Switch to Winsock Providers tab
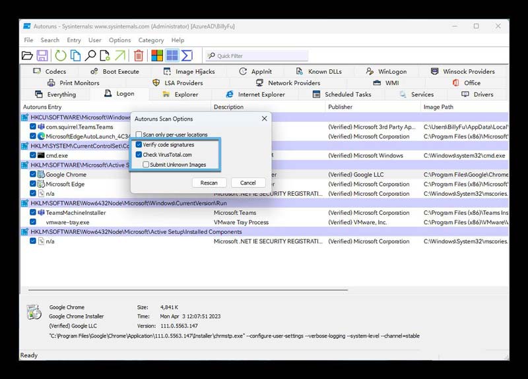This screenshot has width=528, height=379. (x=463, y=71)
